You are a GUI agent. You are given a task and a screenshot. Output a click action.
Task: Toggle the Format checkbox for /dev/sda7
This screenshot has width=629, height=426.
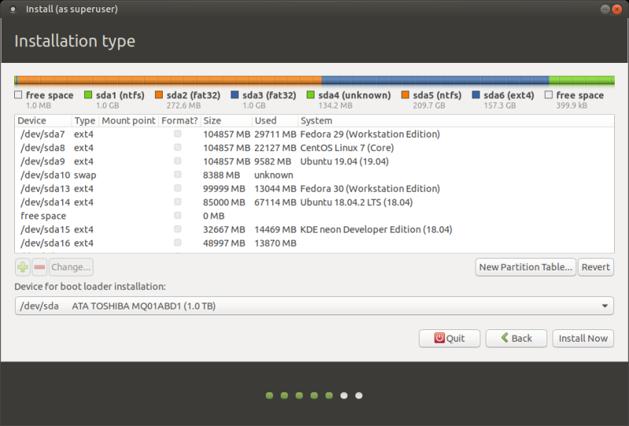coord(178,134)
